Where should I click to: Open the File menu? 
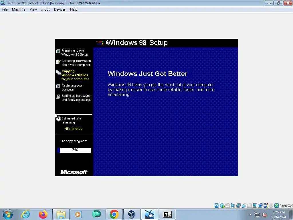[5, 9]
